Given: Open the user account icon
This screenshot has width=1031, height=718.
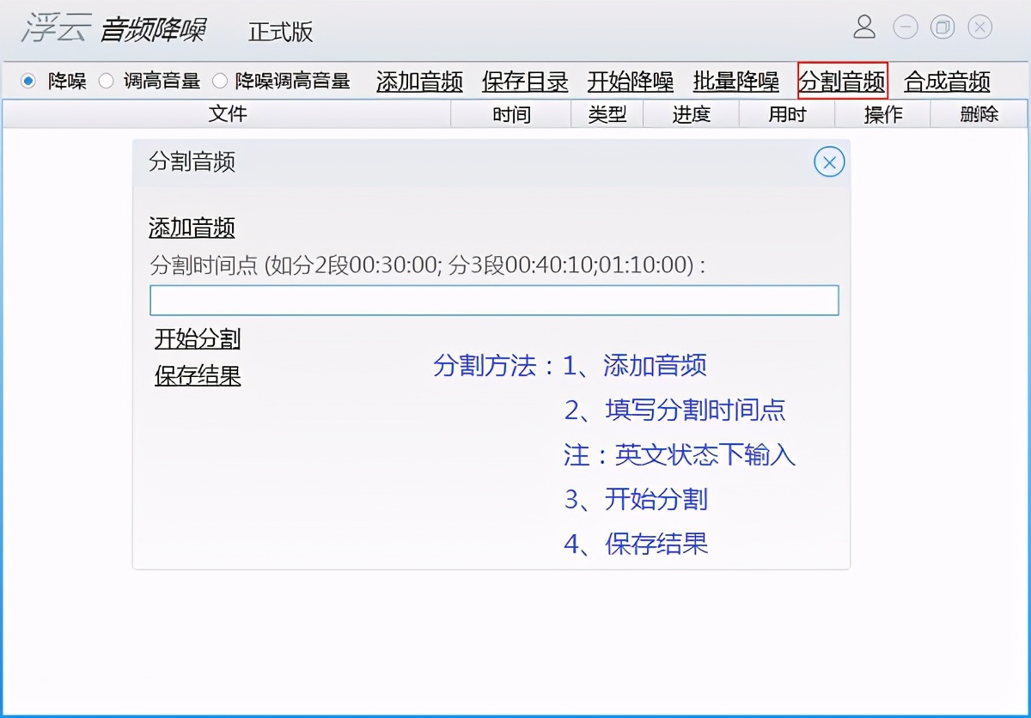Looking at the screenshot, I should point(864,27).
